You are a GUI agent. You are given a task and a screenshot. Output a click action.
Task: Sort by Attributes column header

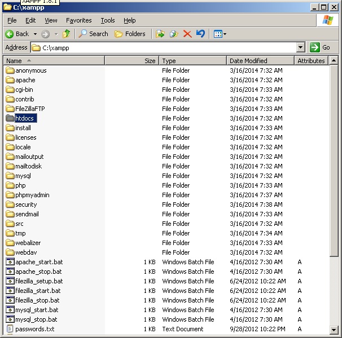tap(312, 61)
